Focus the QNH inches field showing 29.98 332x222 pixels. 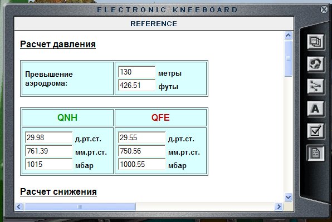coord(48,137)
